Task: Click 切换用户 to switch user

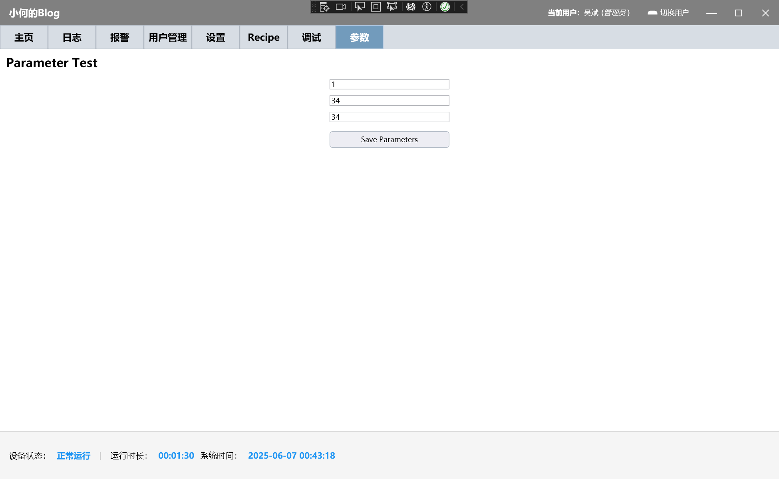Action: [x=674, y=13]
